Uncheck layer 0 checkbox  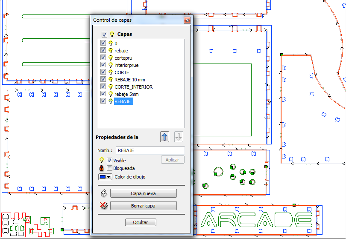coord(103,43)
